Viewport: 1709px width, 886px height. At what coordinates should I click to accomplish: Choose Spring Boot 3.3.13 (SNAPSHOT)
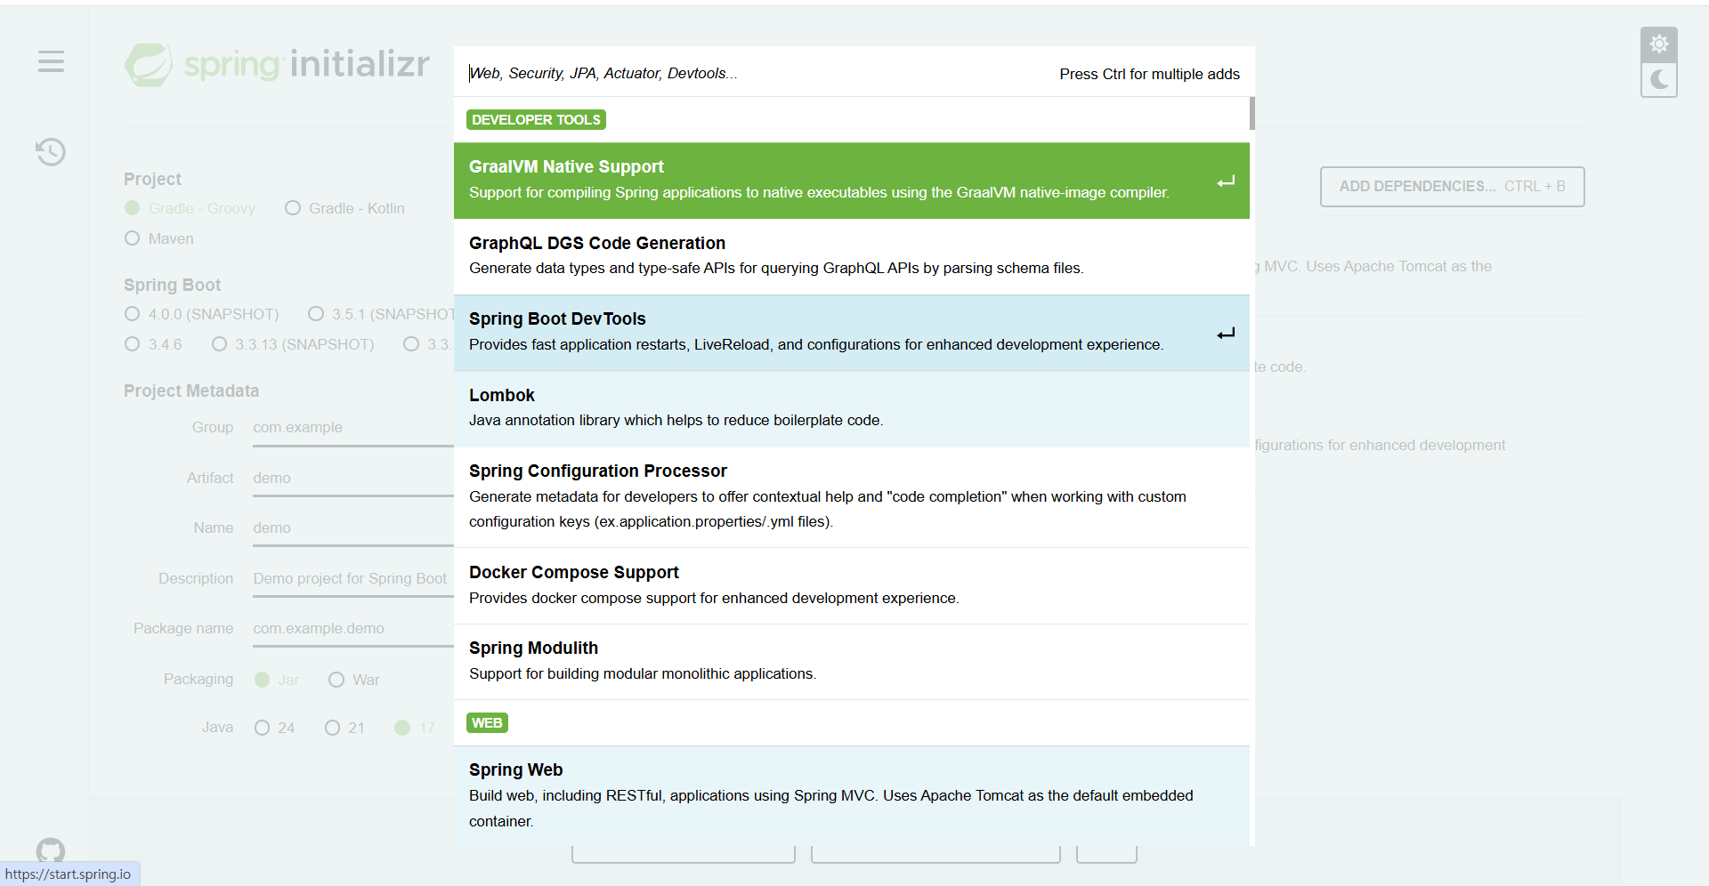pyautogui.click(x=293, y=344)
